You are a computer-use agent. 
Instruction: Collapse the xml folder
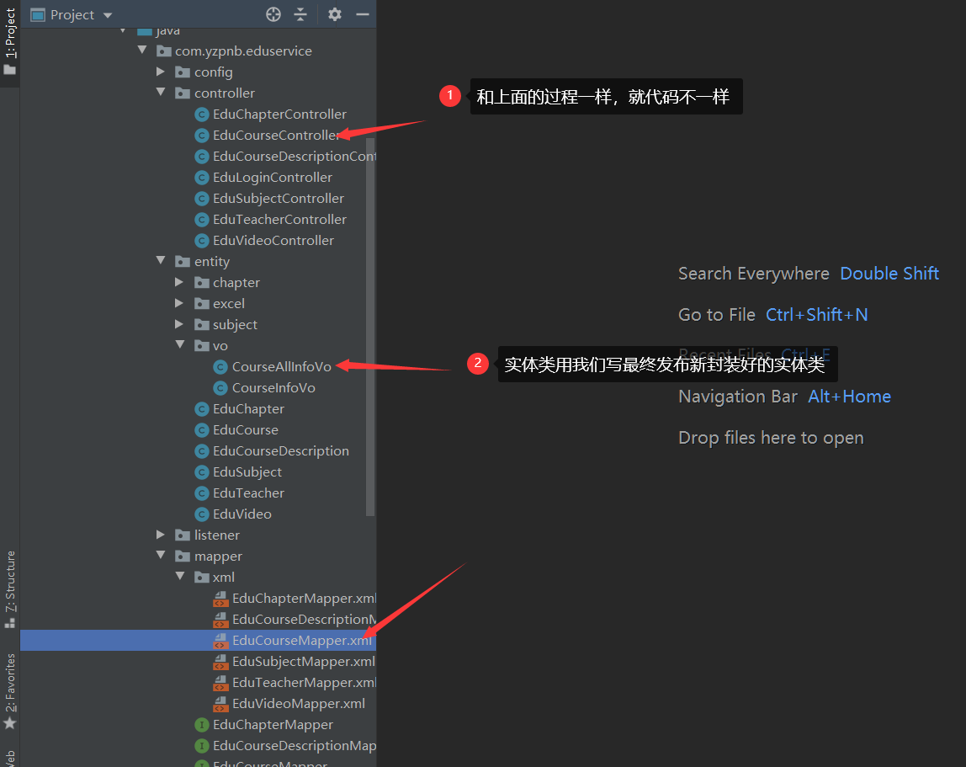coord(180,576)
